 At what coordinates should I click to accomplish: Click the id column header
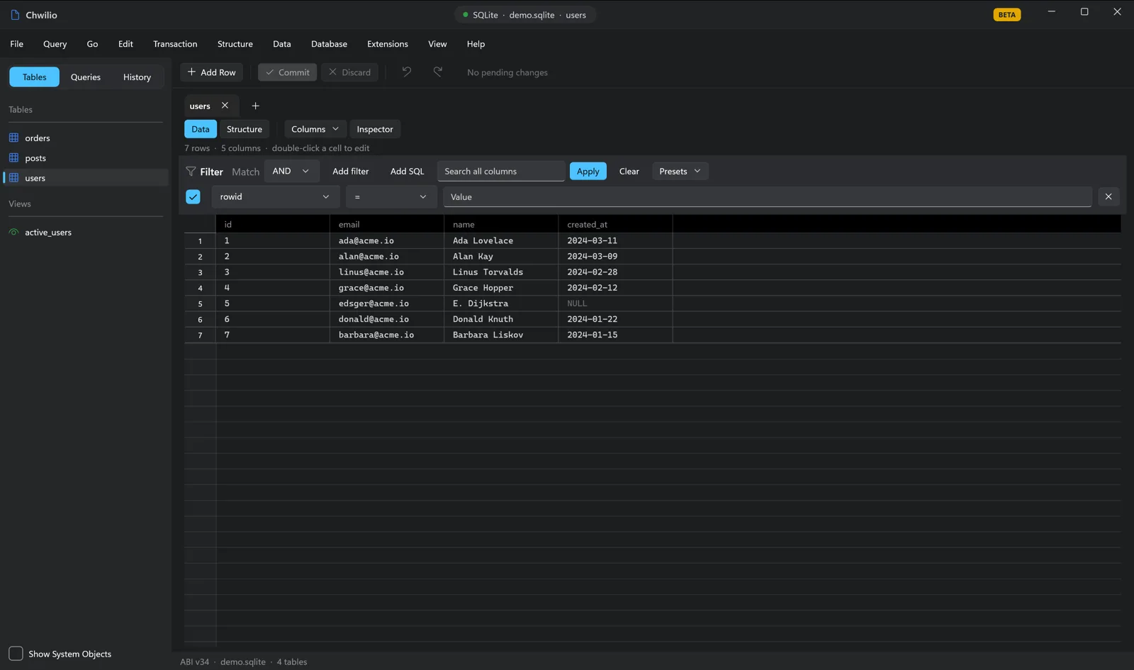[x=273, y=224]
